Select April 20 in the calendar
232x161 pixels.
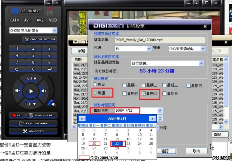coord(94,144)
